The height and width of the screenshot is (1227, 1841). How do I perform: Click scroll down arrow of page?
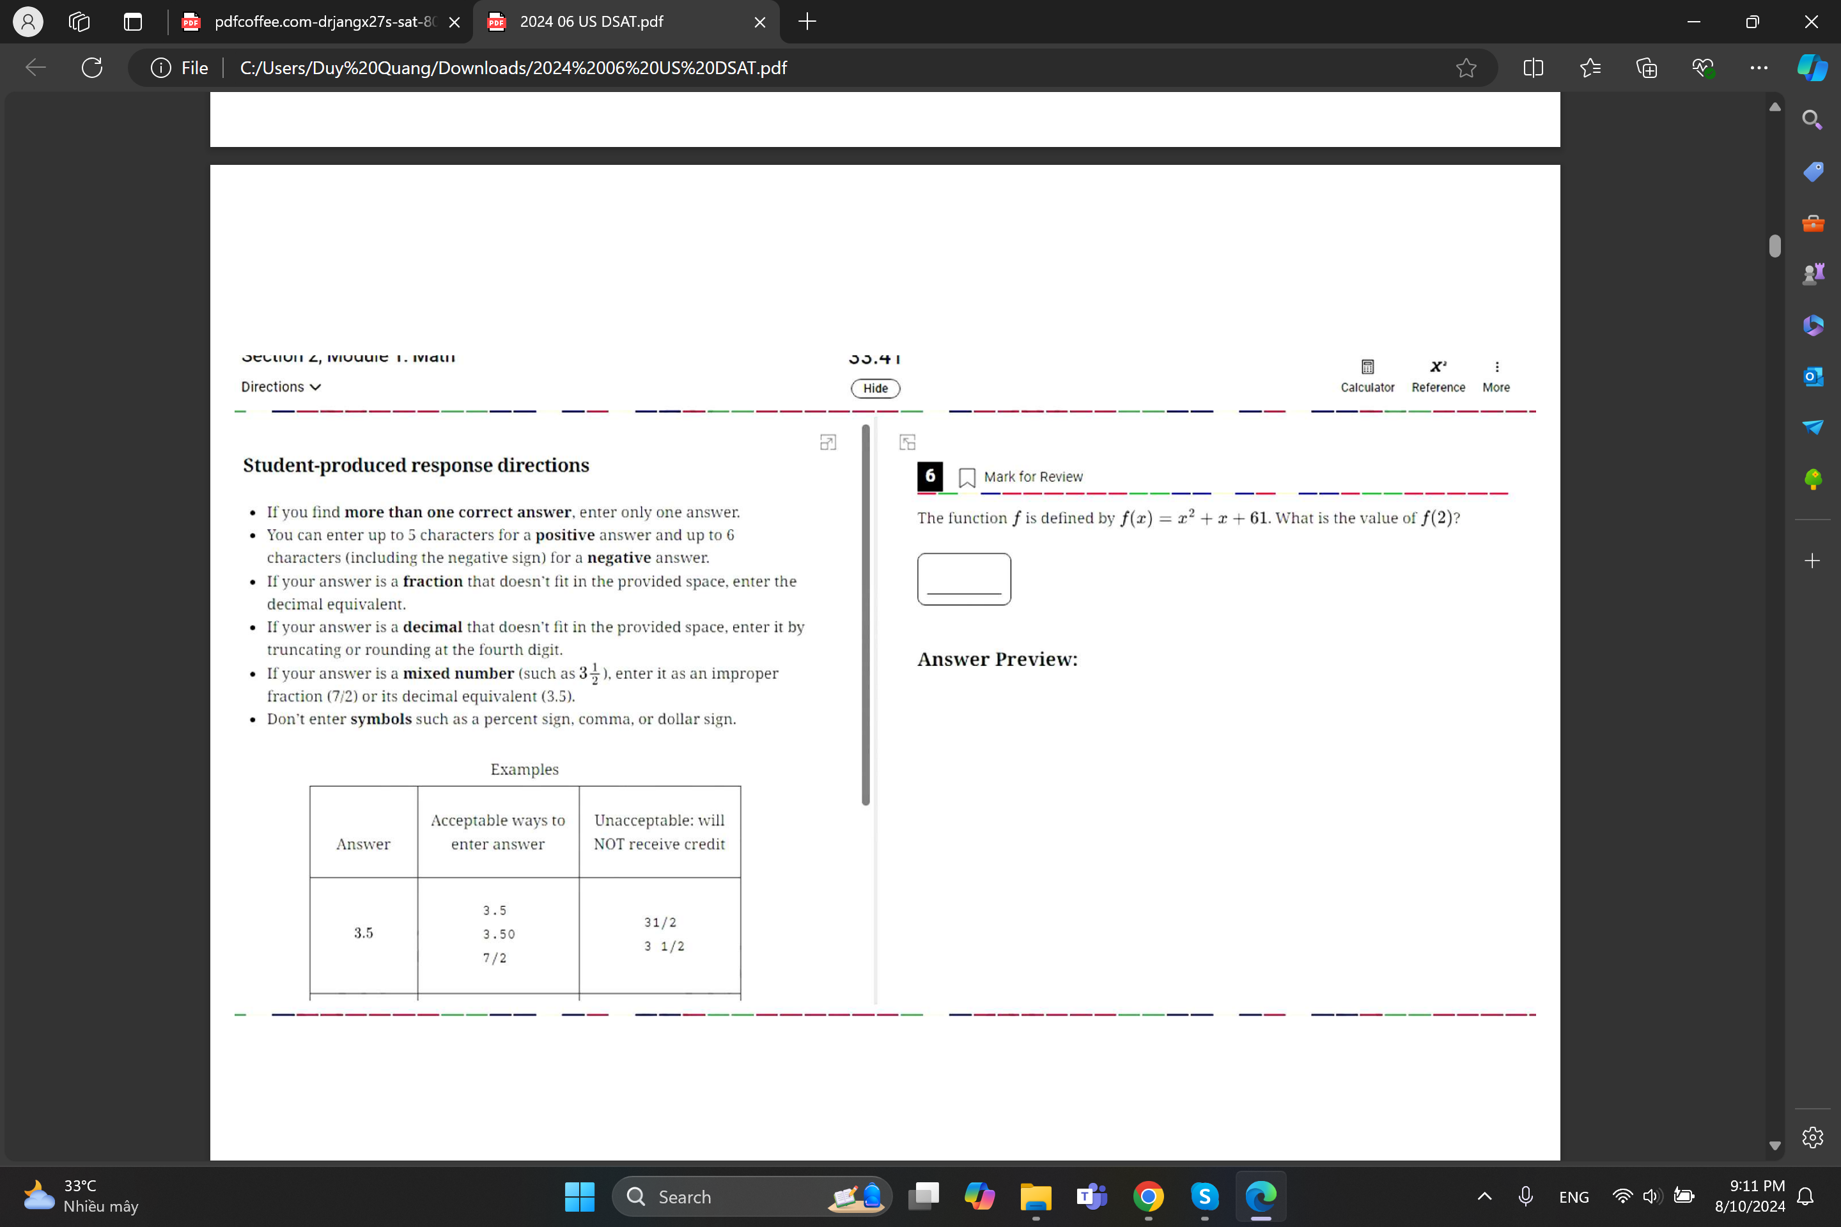(x=1775, y=1146)
